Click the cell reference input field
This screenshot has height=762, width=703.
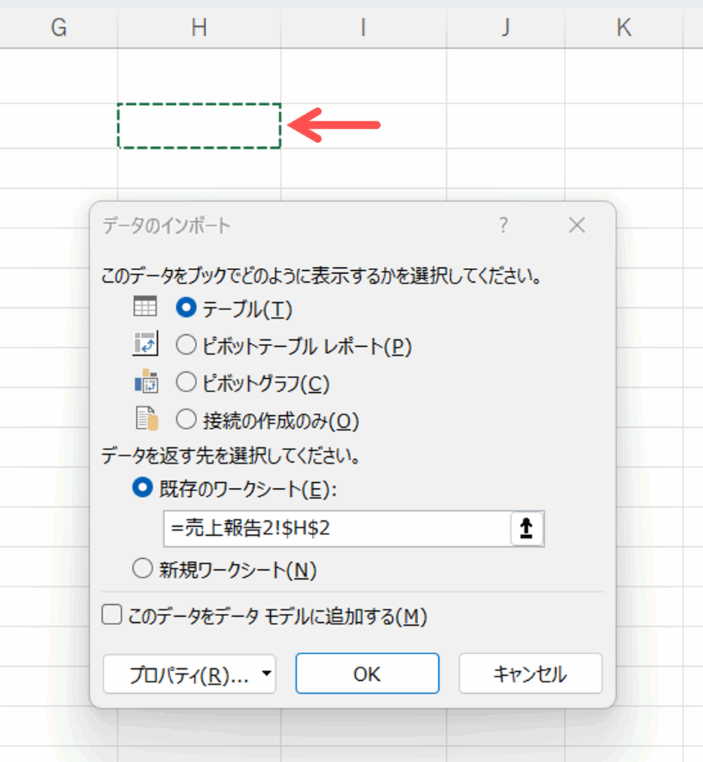click(x=336, y=529)
